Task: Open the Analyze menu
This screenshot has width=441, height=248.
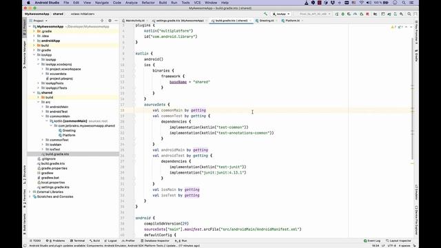Action: (x=132, y=3)
